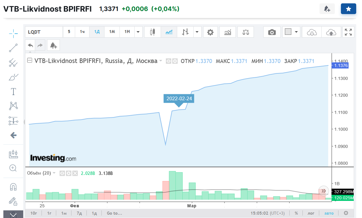Click the LQDT symbol search field
This screenshot has height=218, width=362.
44,32
